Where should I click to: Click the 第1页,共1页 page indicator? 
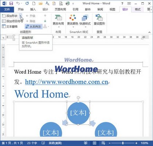coord(12,143)
